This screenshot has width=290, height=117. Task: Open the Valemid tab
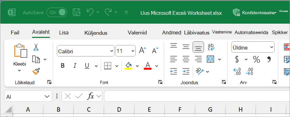tap(137, 33)
